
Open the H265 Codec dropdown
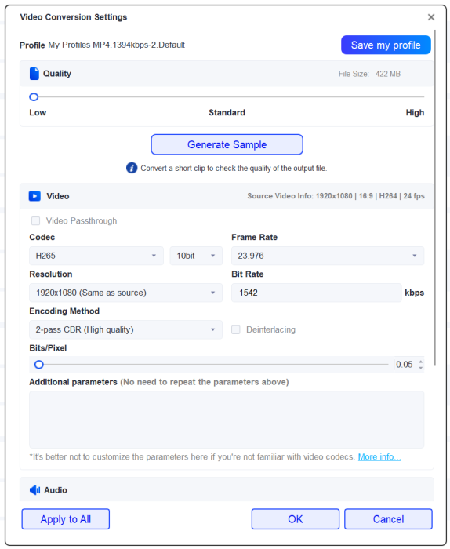[96, 256]
